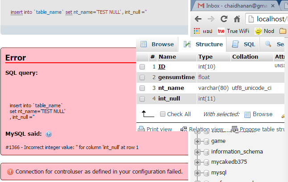The width and height of the screenshot is (288, 182).
Task: Enable the Check All checkbox
Action: tap(163, 114)
